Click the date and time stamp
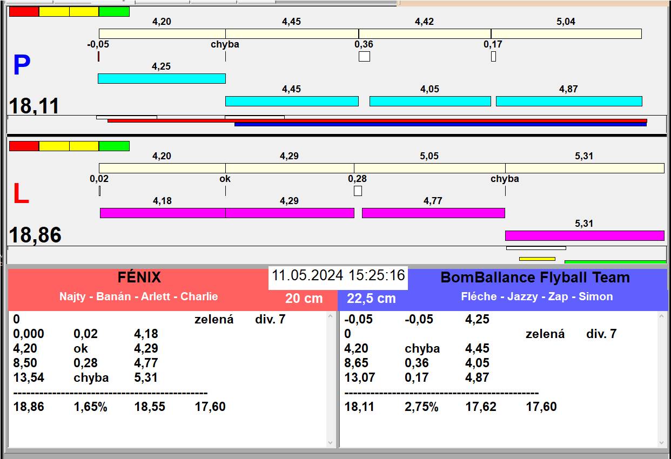 point(338,275)
